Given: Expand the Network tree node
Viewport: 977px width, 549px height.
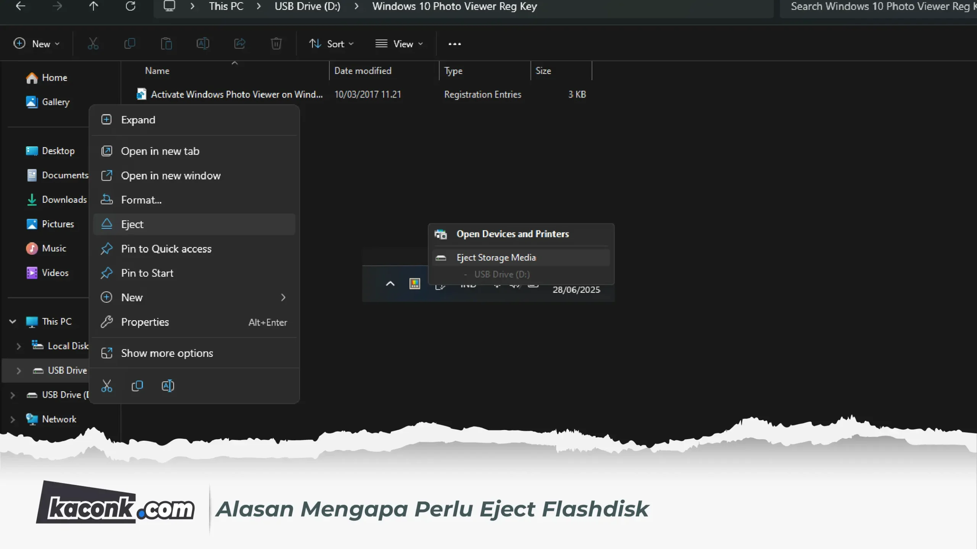Looking at the screenshot, I should pos(13,419).
